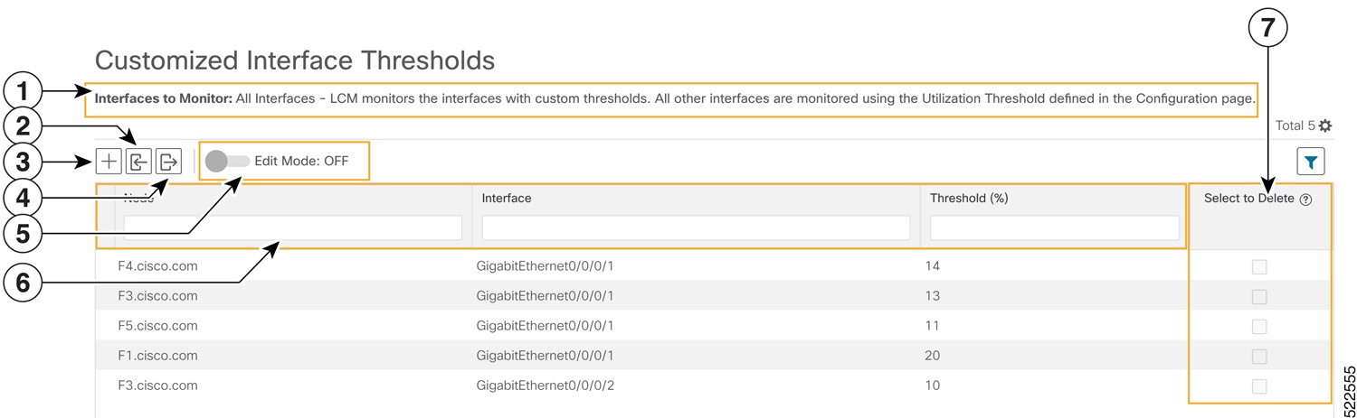Check delete box for F5.cisco.com row
1357x418 pixels.
click(1258, 326)
